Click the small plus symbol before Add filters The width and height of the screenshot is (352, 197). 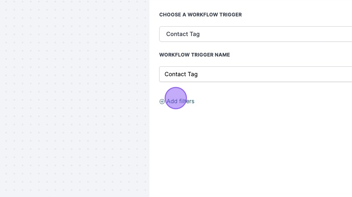click(x=162, y=102)
